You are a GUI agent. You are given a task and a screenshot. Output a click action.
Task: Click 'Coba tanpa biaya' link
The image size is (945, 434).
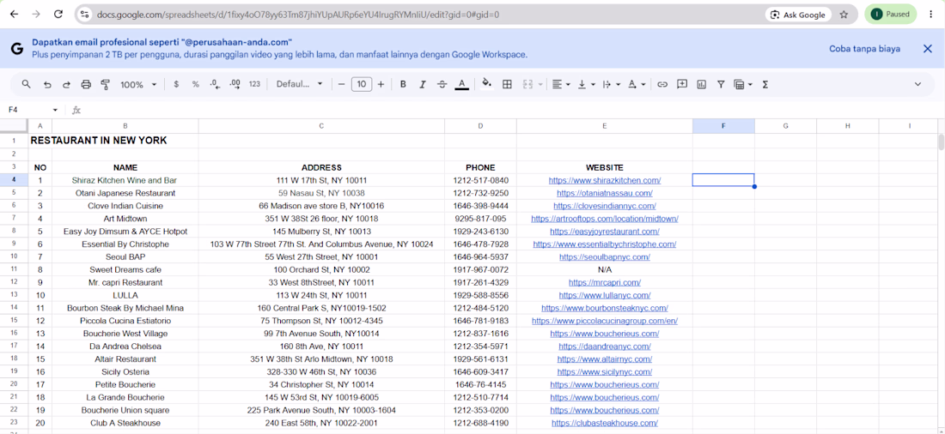(864, 49)
